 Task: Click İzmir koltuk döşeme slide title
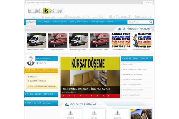pyautogui.click(x=86, y=89)
